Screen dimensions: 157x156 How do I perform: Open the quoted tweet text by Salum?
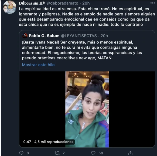tap(82, 50)
